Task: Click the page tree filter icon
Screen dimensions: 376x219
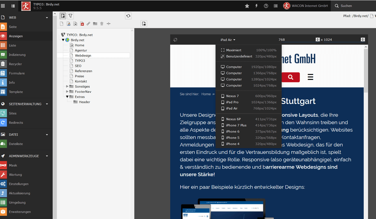Action: pos(71,16)
